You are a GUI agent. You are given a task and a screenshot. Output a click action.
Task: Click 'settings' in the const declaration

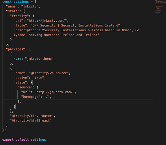click(21, 2)
